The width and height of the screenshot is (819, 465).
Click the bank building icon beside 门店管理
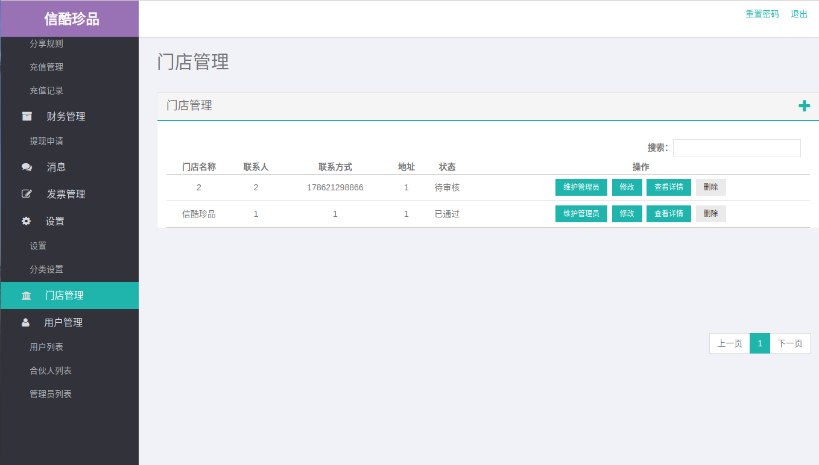(27, 296)
